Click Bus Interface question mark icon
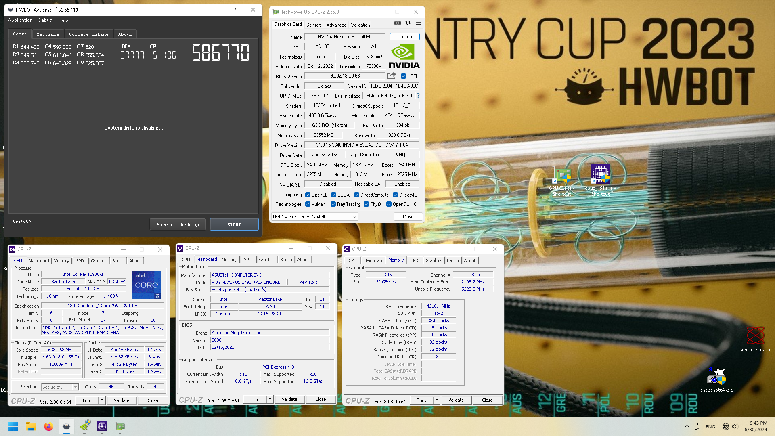775x436 pixels. [418, 96]
